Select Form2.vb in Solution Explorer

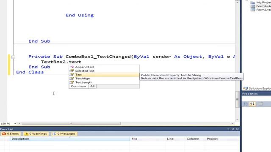(x=261, y=10)
